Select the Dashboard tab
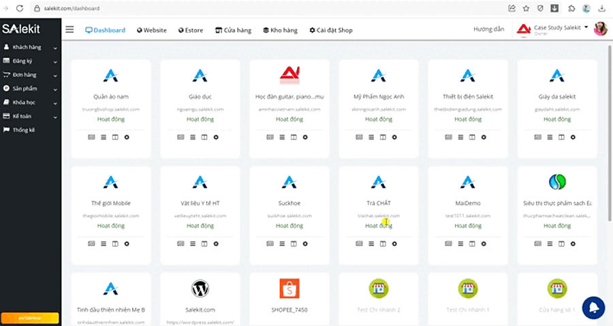 click(105, 30)
